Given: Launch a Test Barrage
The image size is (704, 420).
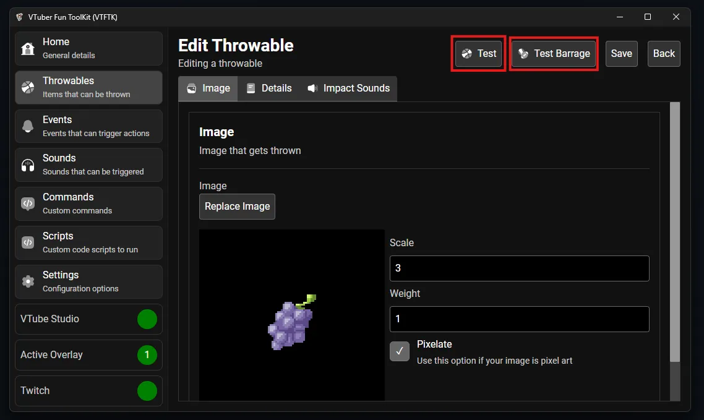Looking at the screenshot, I should pyautogui.click(x=554, y=54).
